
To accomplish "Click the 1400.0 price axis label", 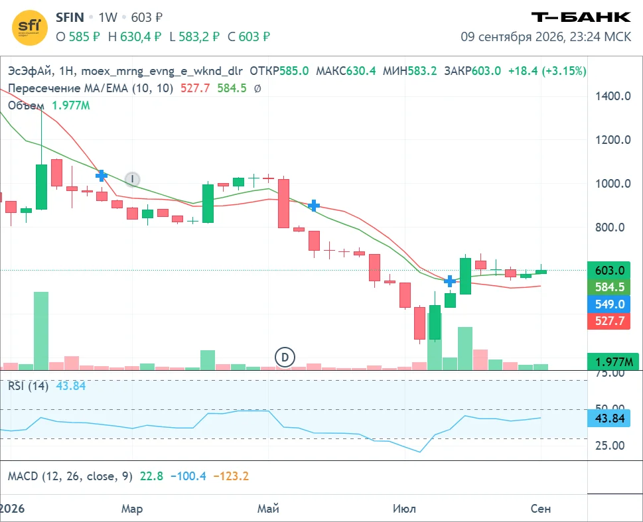I will [x=612, y=96].
